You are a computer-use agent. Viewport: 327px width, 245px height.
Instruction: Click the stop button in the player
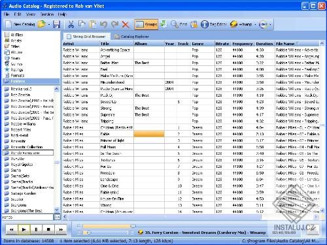[x=48, y=229]
